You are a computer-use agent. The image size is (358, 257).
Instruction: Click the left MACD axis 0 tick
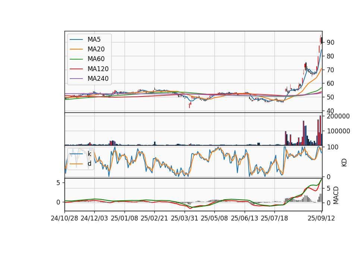[58, 202]
